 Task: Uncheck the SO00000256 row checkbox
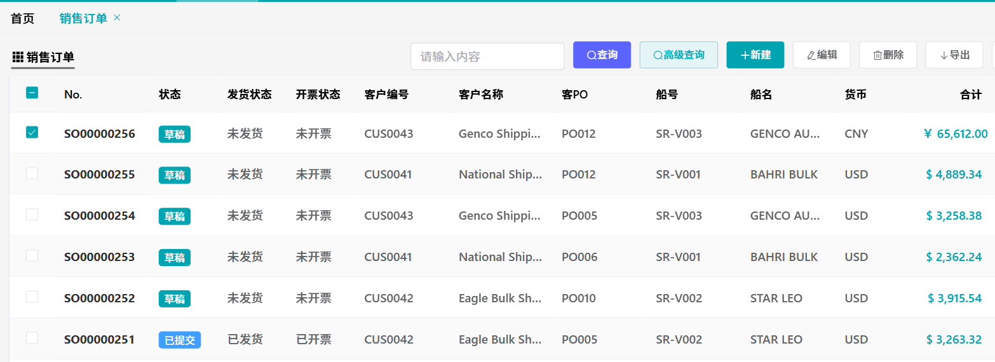(x=32, y=132)
